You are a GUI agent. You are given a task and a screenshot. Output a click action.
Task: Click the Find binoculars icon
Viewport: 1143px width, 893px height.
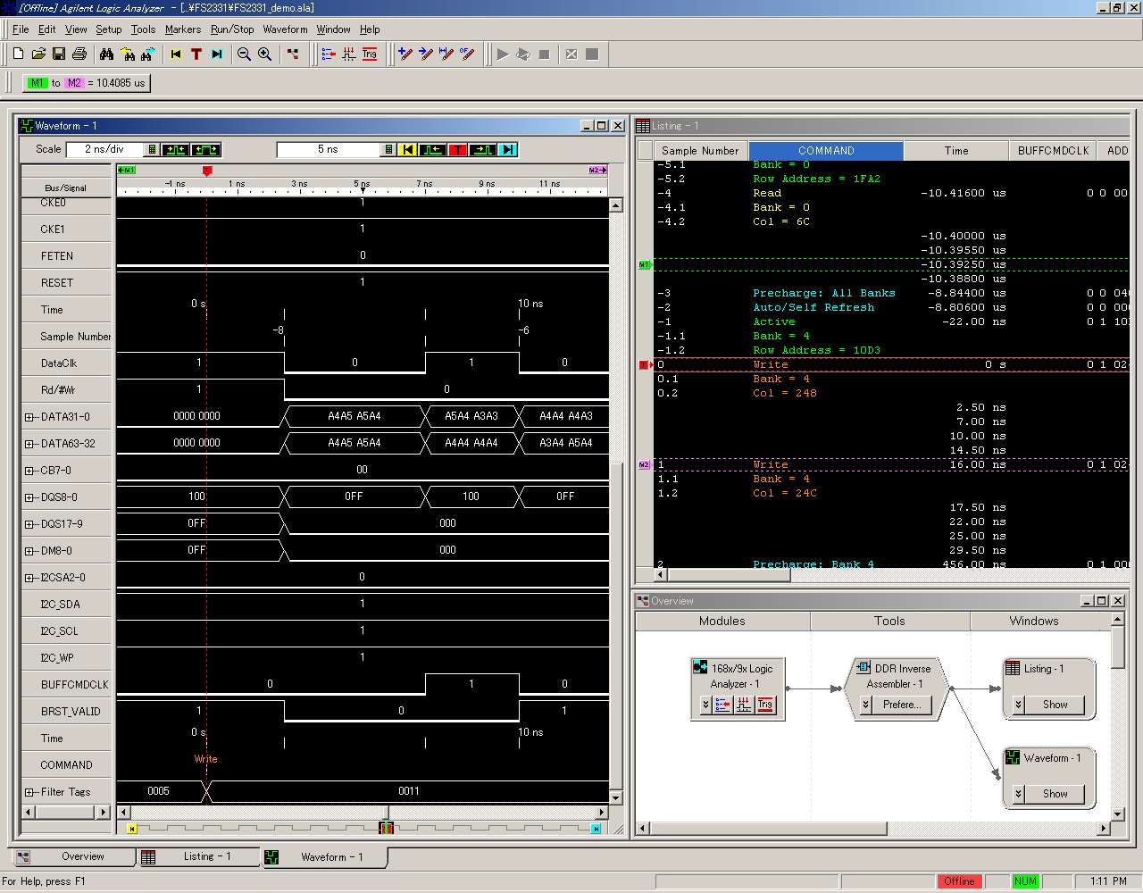click(x=106, y=54)
